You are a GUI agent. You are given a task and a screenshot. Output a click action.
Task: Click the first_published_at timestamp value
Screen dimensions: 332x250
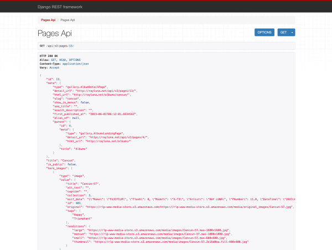click(x=113, y=114)
